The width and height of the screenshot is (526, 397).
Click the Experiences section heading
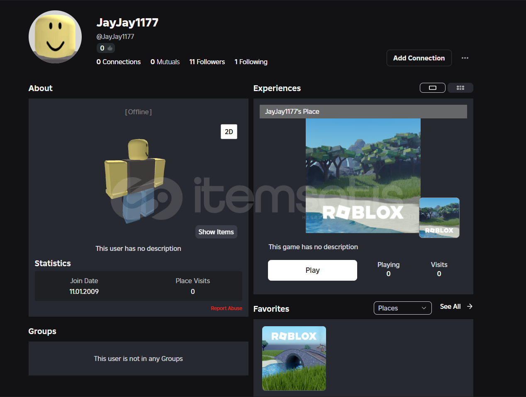[x=277, y=88]
